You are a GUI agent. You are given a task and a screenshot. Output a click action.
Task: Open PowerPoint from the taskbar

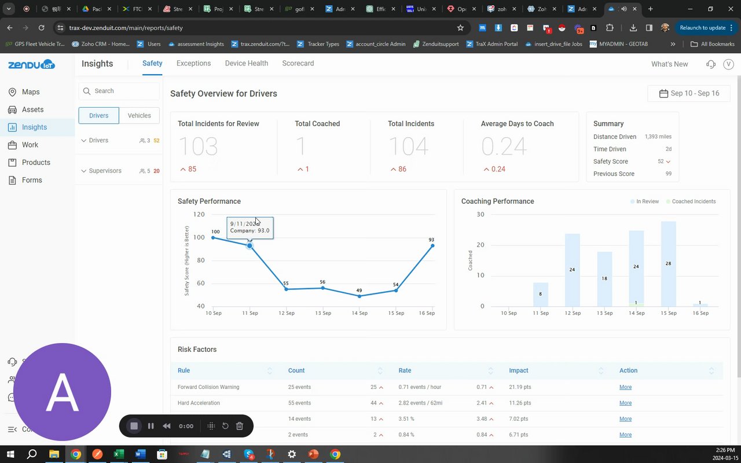click(313, 454)
